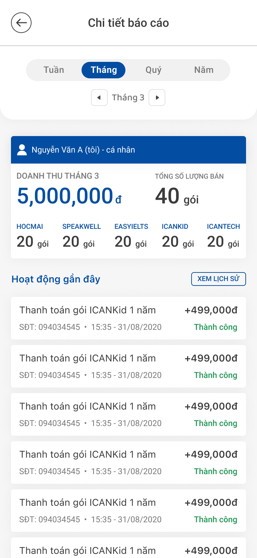Go to previous month arrow
Screen dimensions: 257x558
coord(99,98)
